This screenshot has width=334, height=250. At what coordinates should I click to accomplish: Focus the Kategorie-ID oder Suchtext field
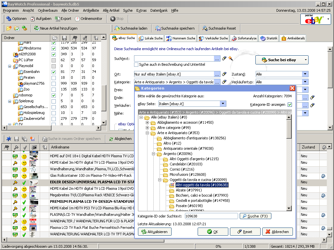[x=211, y=216]
